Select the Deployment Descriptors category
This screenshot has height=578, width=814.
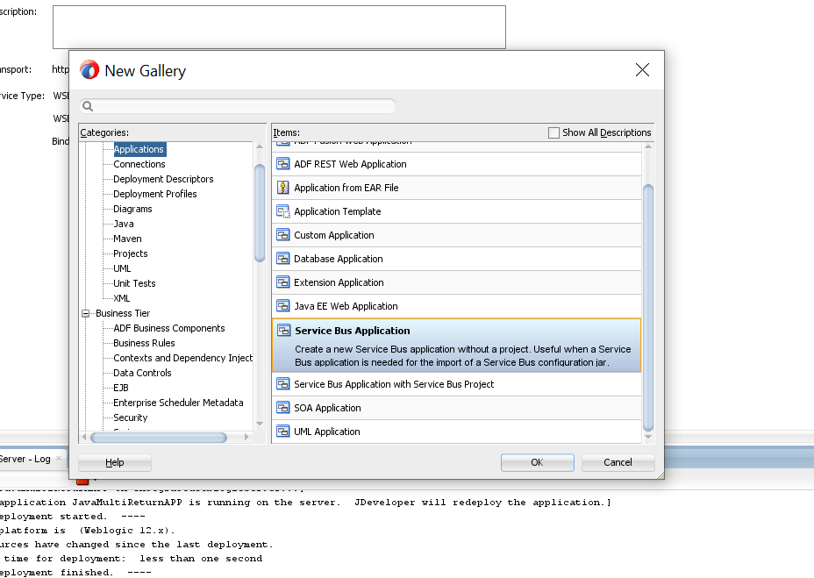tap(163, 179)
